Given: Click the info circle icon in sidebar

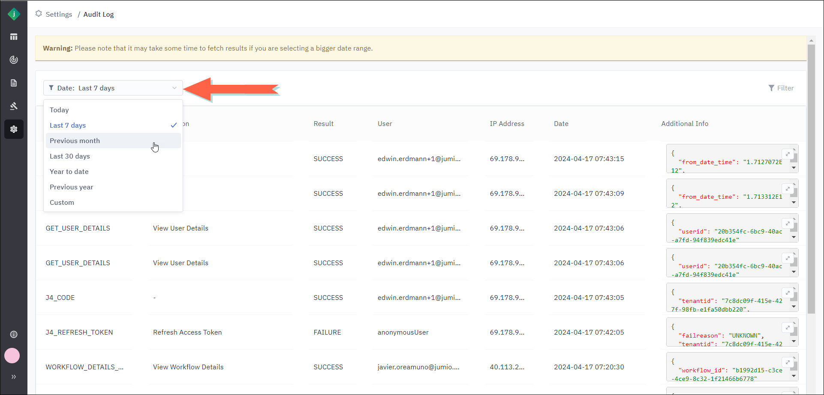Looking at the screenshot, I should click(14, 334).
